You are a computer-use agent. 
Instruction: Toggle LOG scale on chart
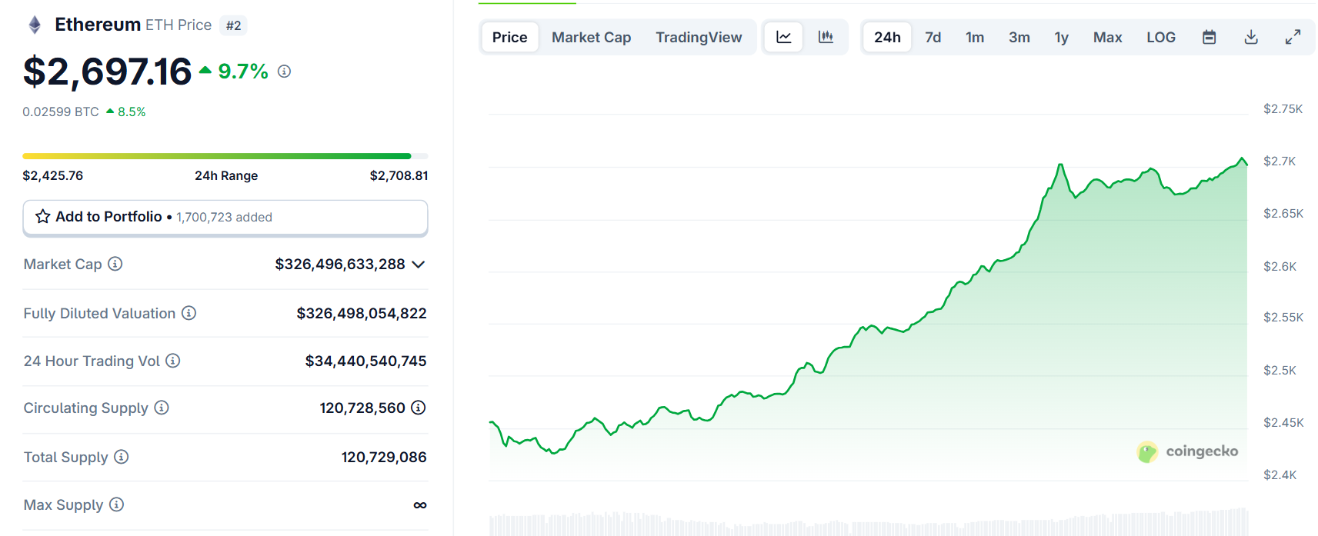pyautogui.click(x=1161, y=37)
